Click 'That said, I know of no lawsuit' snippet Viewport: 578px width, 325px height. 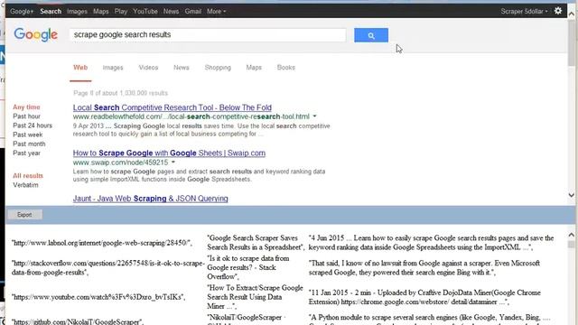tap(424, 268)
